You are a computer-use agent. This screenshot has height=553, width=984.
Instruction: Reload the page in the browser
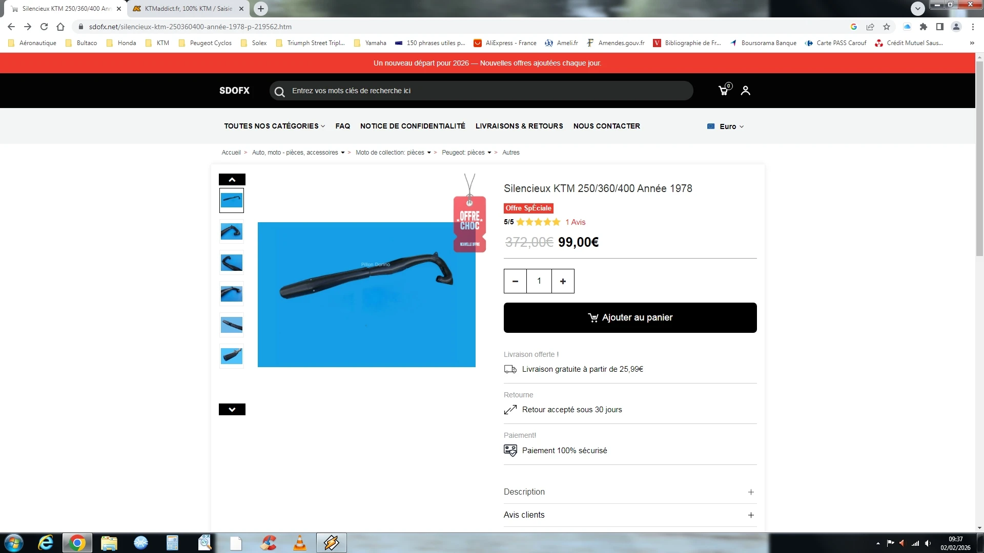[x=44, y=27]
